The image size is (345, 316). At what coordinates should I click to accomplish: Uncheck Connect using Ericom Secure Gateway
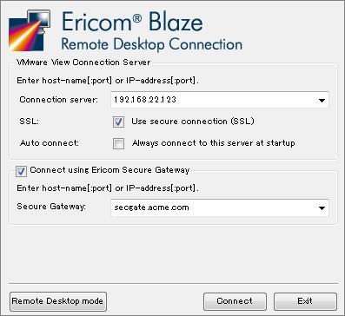[x=21, y=171]
